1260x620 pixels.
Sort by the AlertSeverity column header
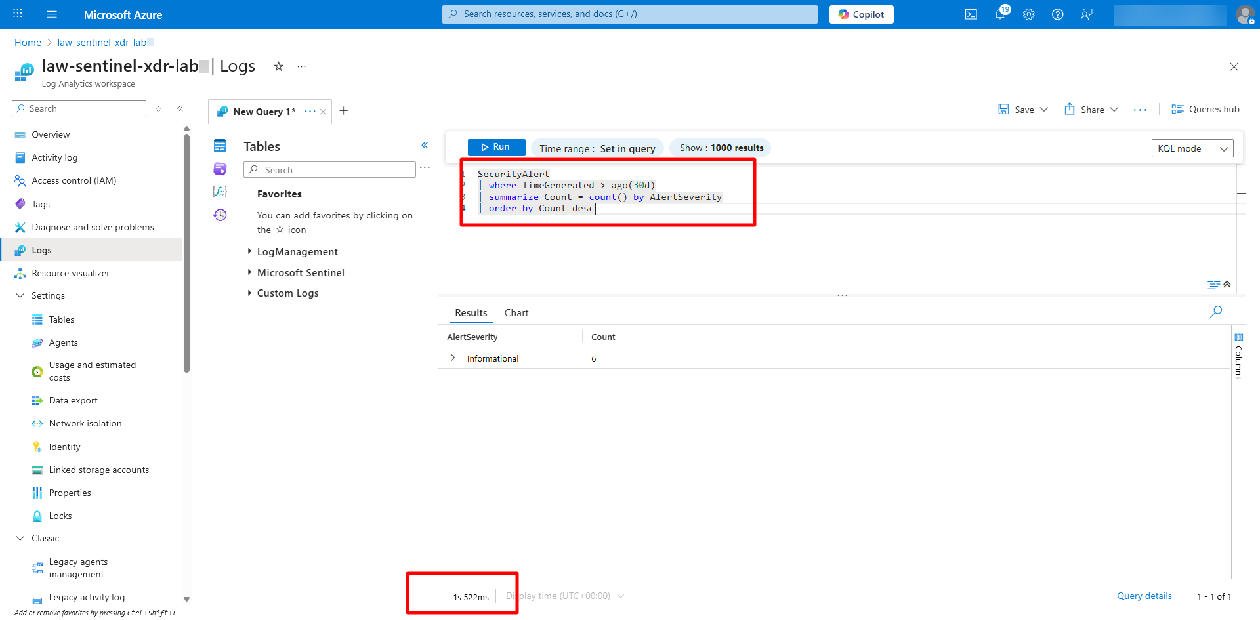point(472,337)
